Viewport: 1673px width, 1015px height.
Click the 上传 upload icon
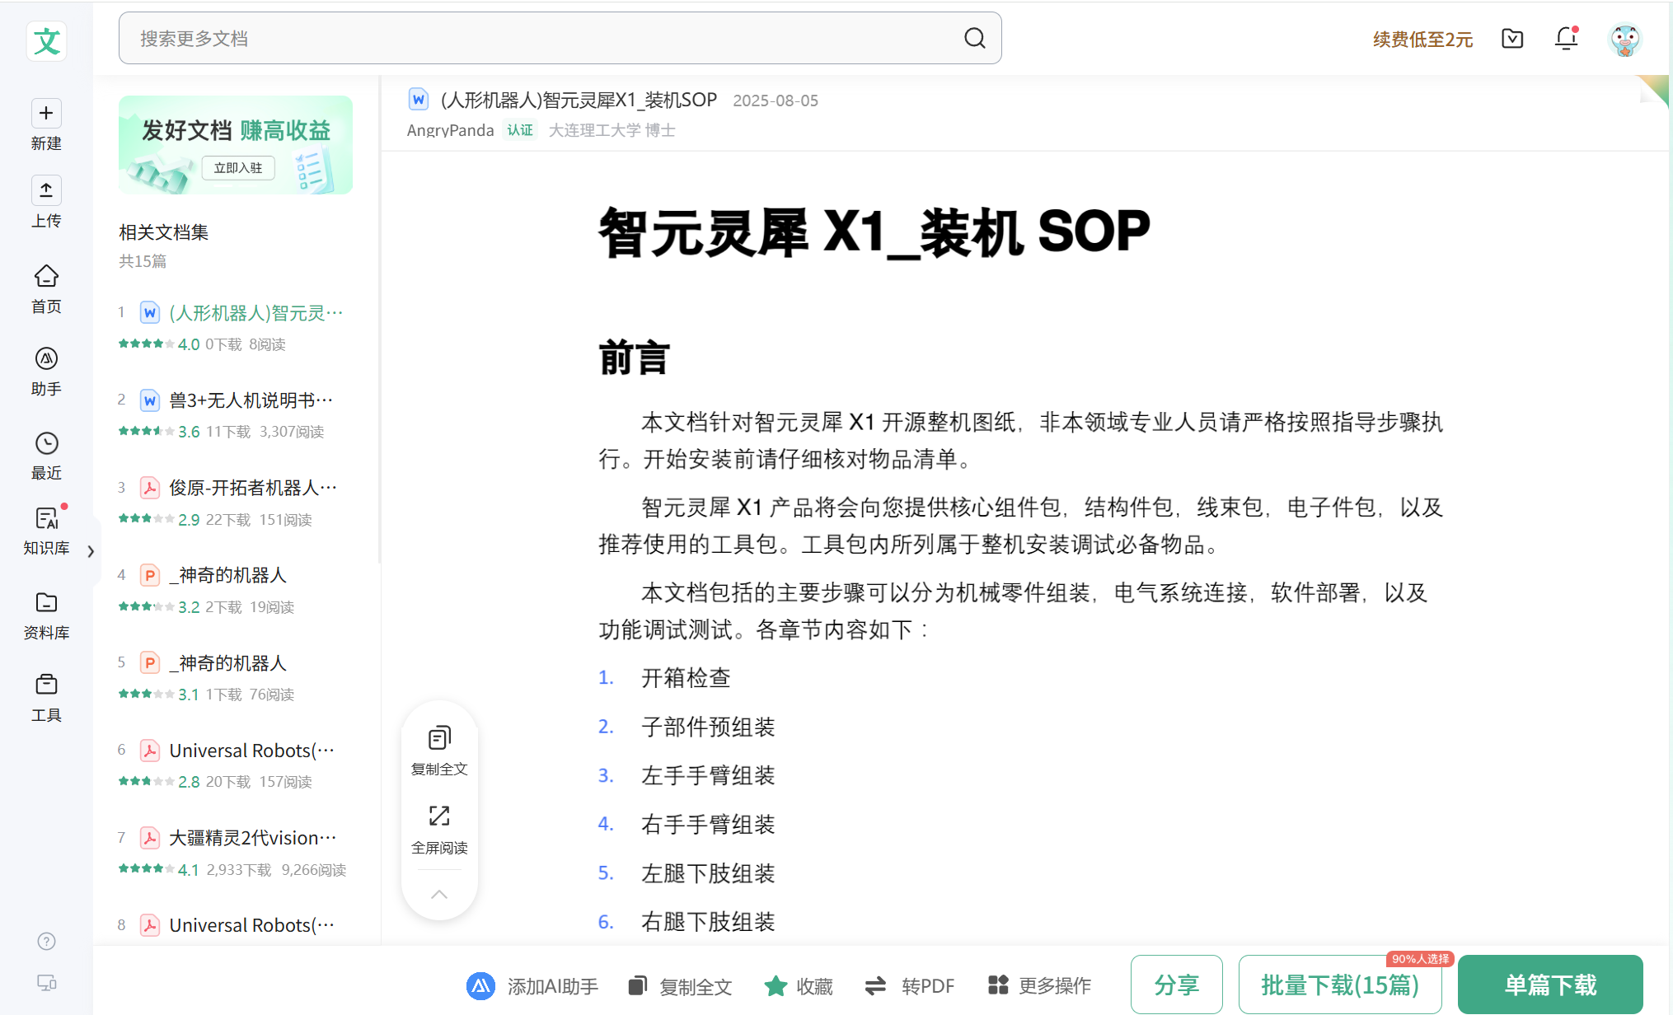pyautogui.click(x=46, y=190)
